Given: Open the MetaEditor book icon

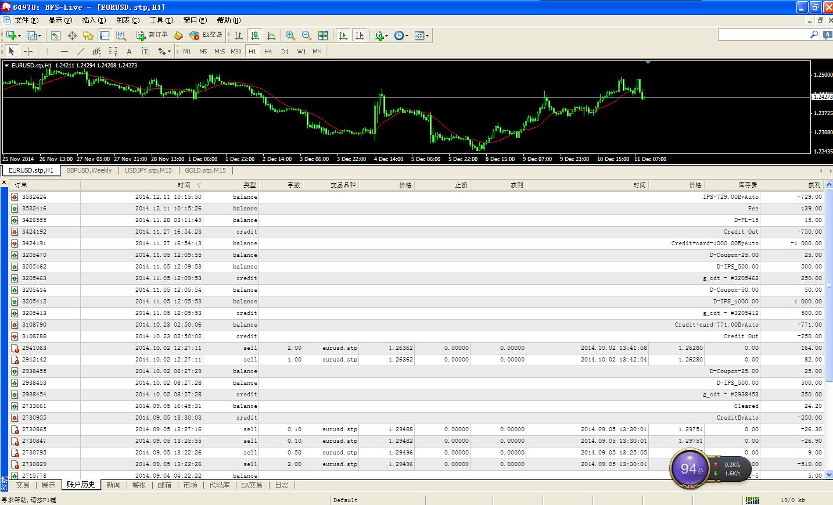Looking at the screenshot, I should tap(179, 35).
